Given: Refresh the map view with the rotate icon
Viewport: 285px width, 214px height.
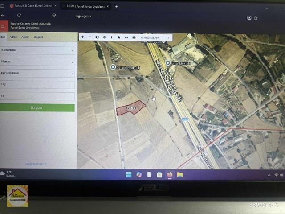Looking at the screenshot, I should (97, 37).
